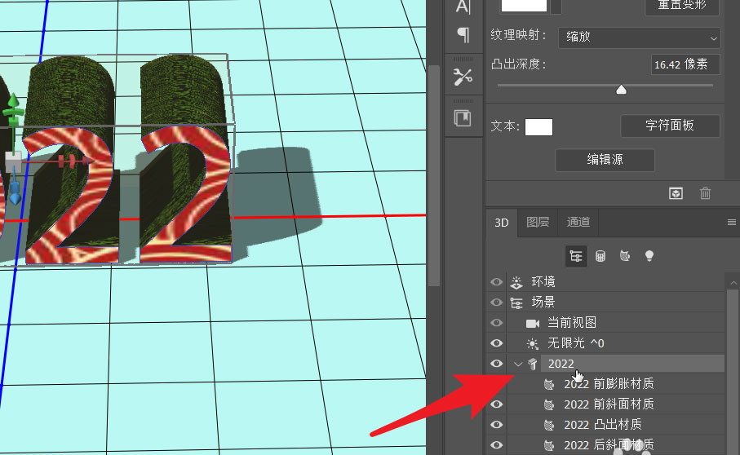Image resolution: width=740 pixels, height=455 pixels.
Task: Filter 3D panel by meshes
Action: tap(600, 255)
